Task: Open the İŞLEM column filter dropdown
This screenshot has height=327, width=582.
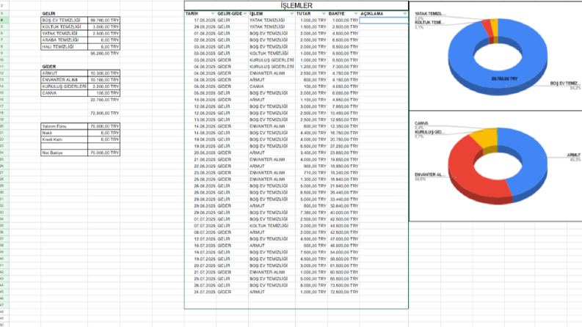Action: click(292, 14)
